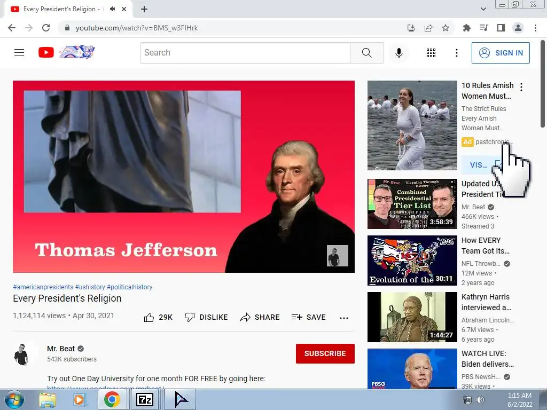
Task: Open the Biden PBS live thumbnail
Action: coord(412,368)
